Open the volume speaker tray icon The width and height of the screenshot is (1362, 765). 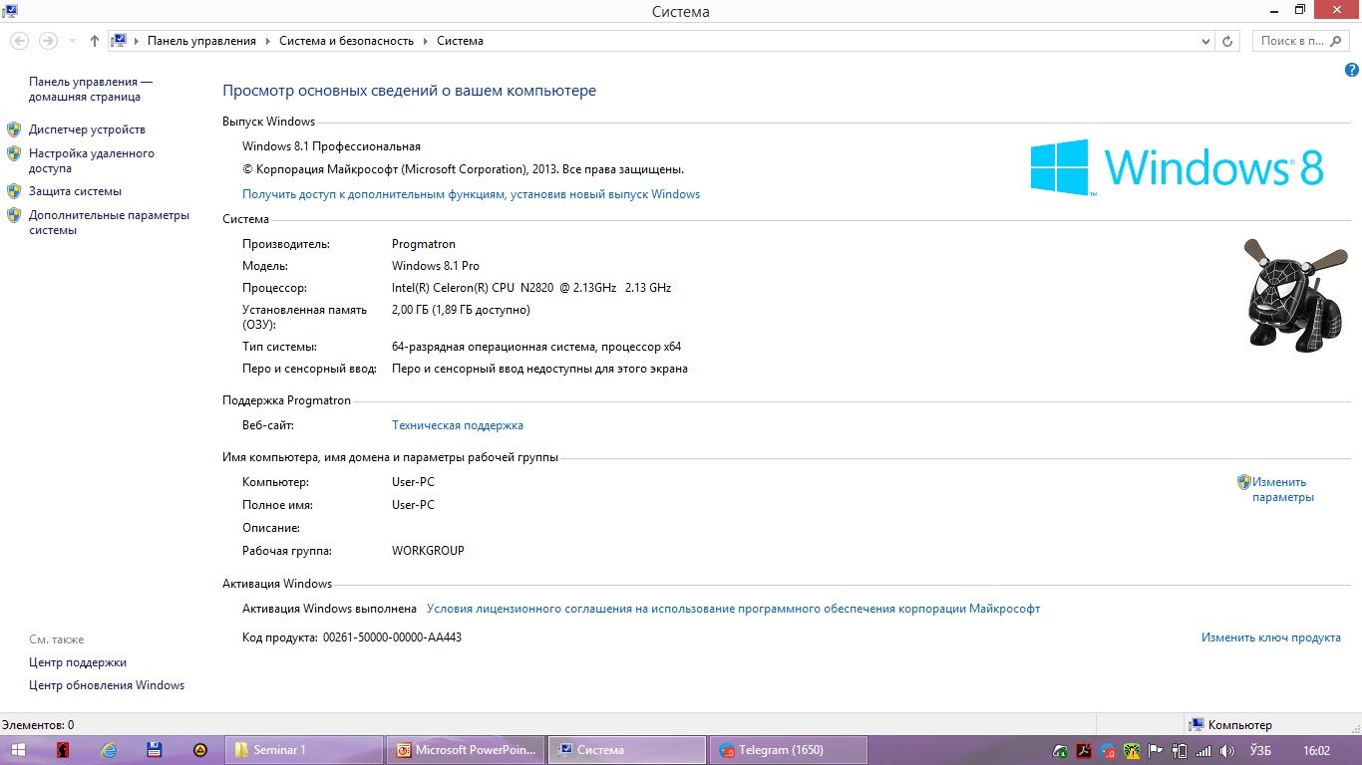[x=1227, y=751]
